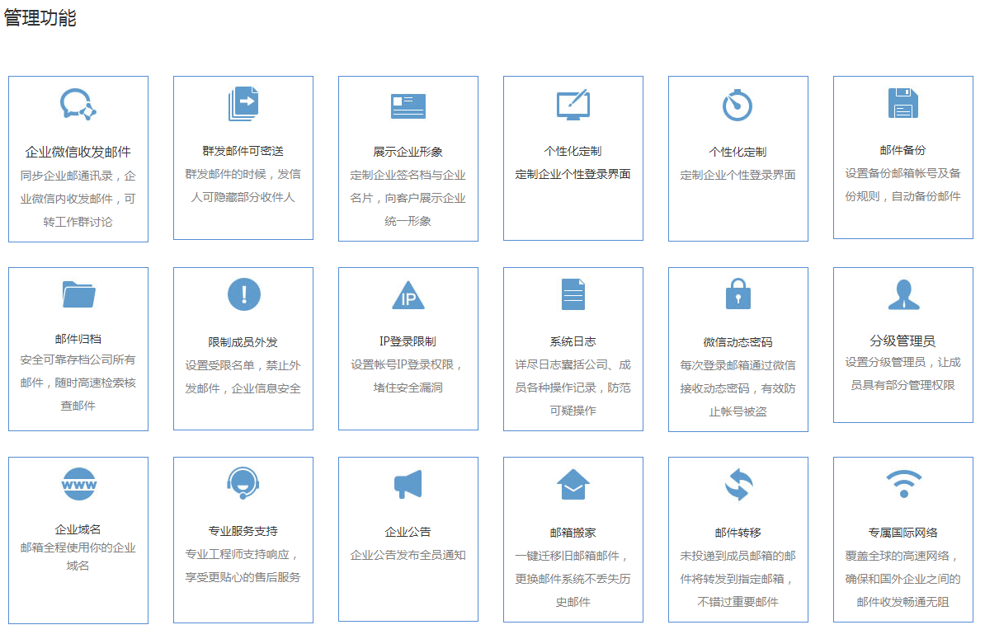Click the Wi-Fi signal 专属国际网络 icon
Viewport: 985px width, 639px height.
pyautogui.click(x=903, y=484)
